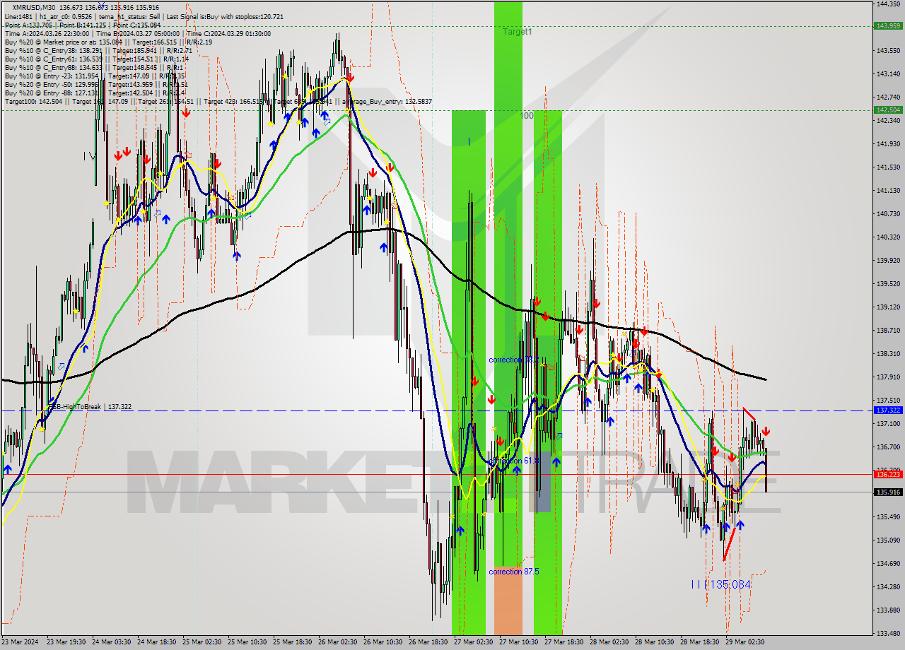Click the 135.490 price axis label
The height and width of the screenshot is (650, 905).
(888, 516)
